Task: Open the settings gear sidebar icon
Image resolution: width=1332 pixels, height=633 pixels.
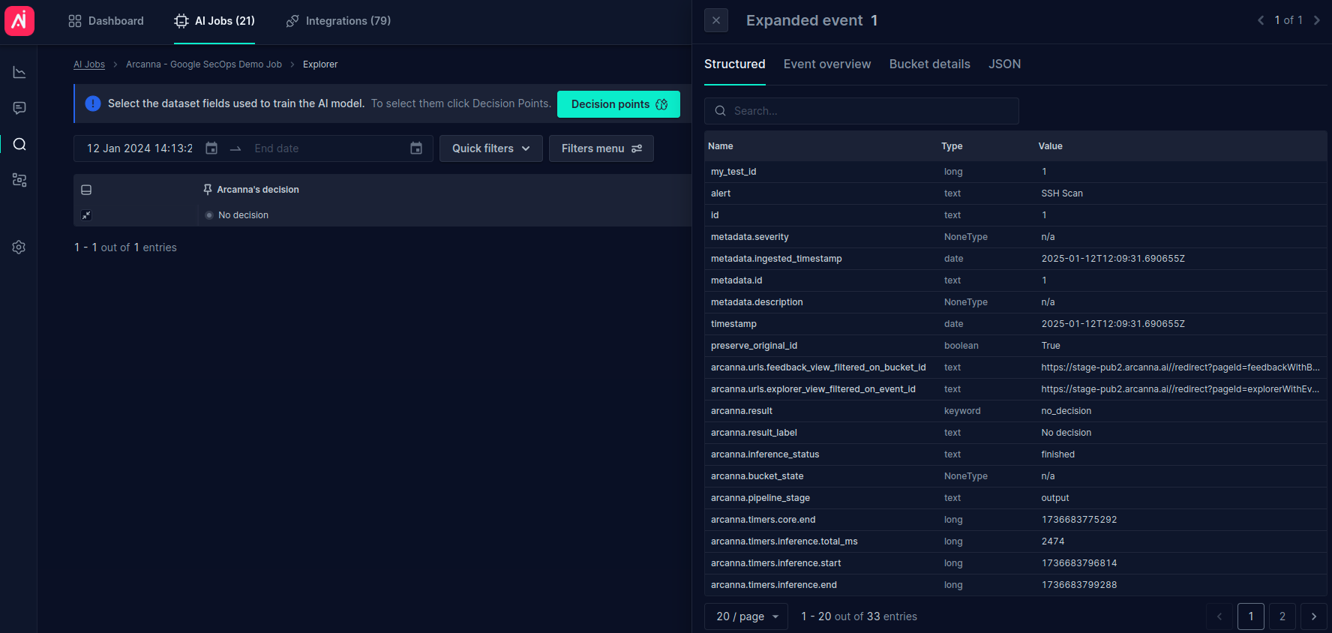Action: click(x=19, y=247)
